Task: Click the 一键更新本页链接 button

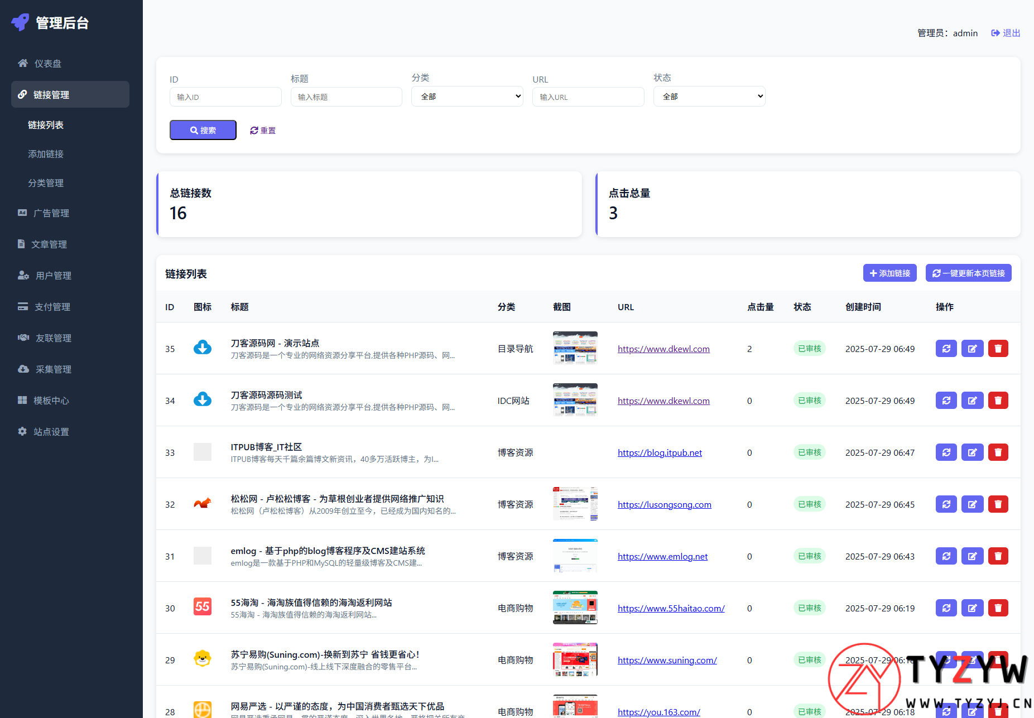Action: 968,273
